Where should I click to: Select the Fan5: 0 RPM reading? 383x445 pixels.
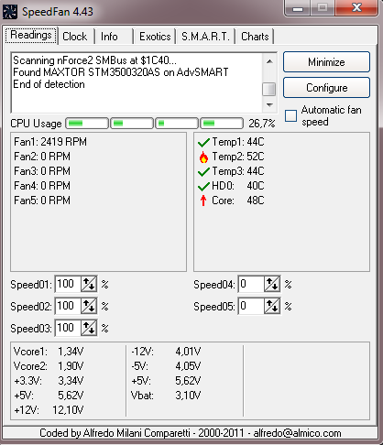pos(42,201)
